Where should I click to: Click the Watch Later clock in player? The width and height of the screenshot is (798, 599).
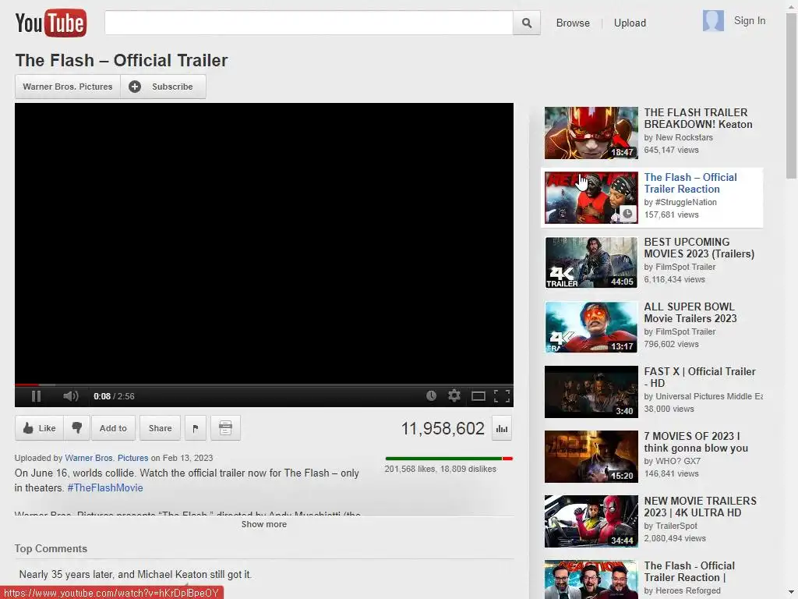(431, 395)
